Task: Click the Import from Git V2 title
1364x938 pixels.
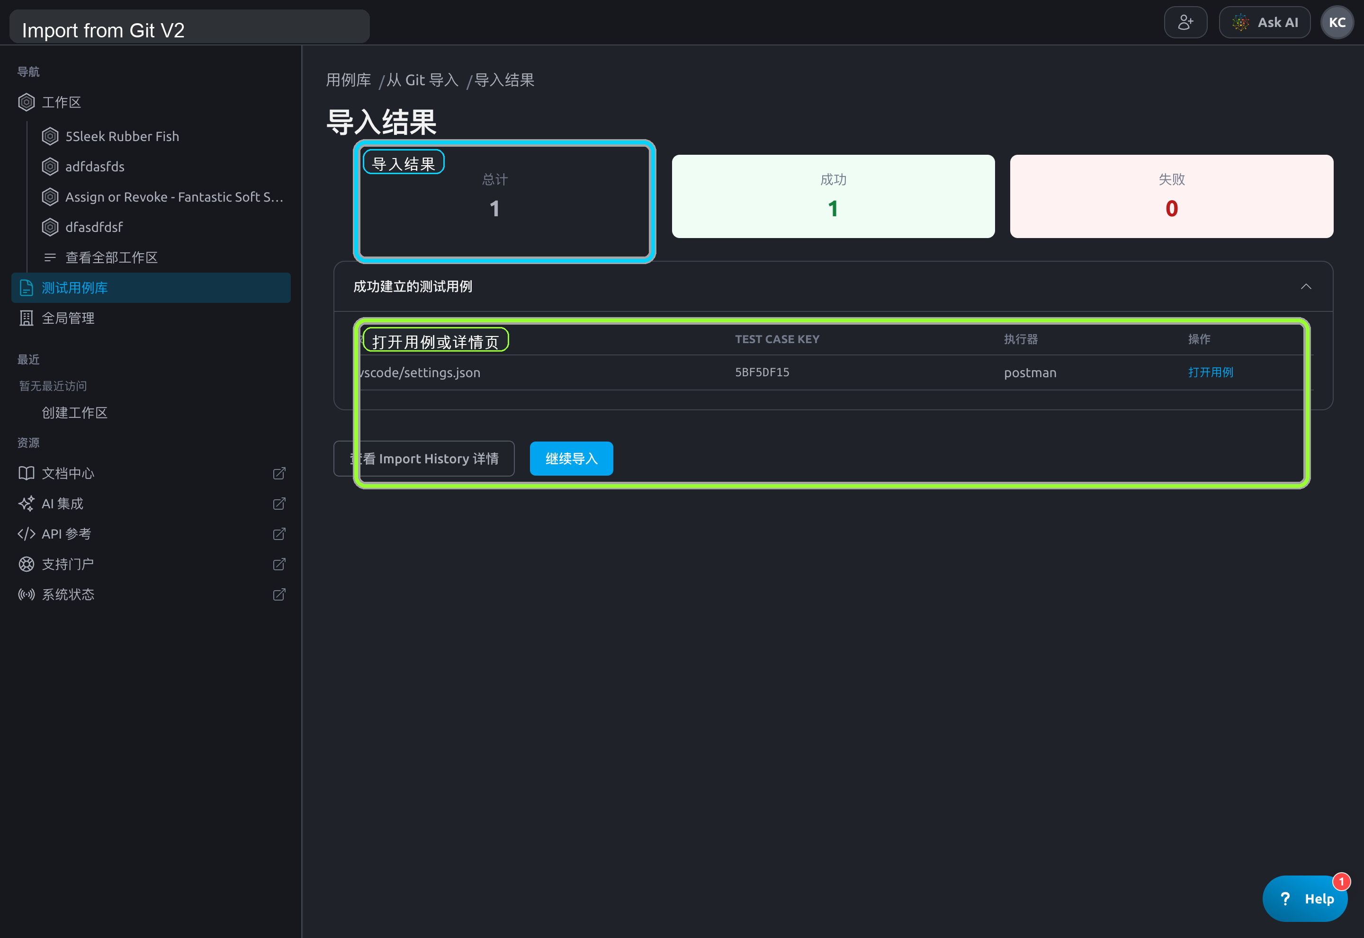Action: [103, 30]
